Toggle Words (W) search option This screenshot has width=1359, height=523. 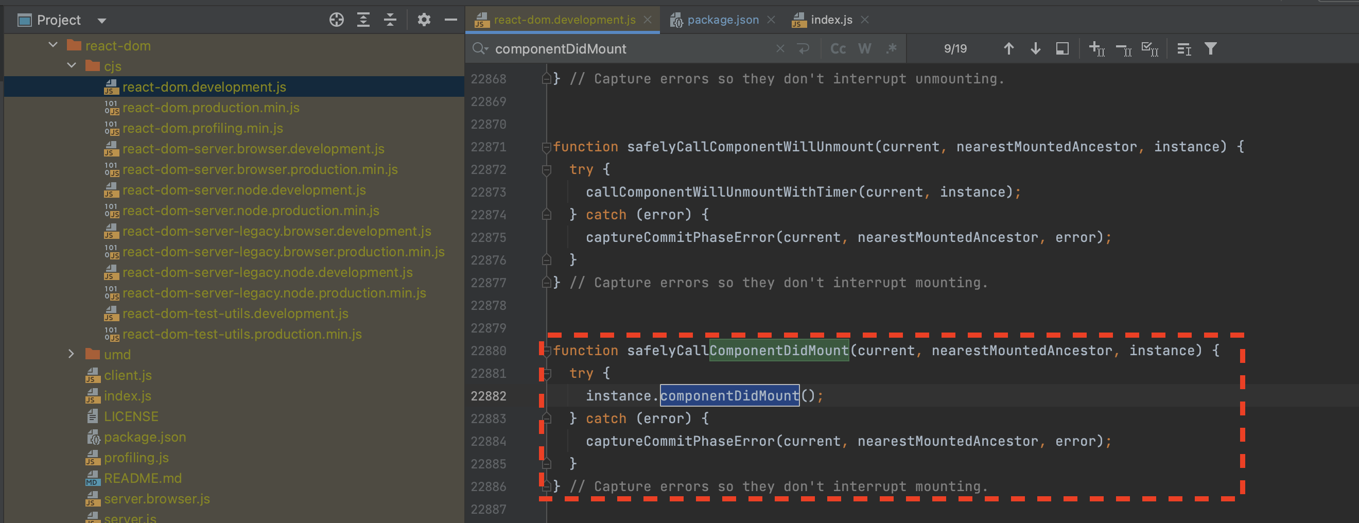(x=864, y=48)
